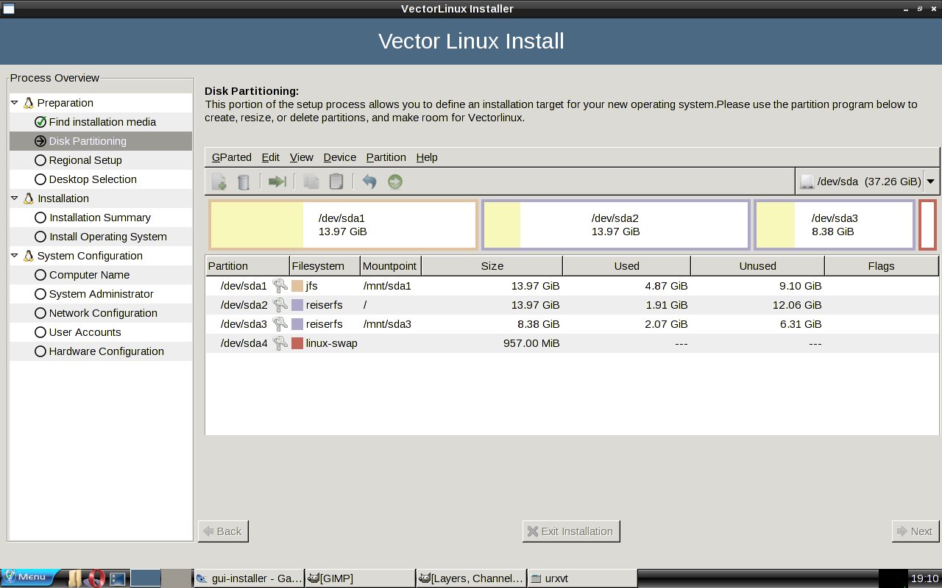Viewport: 942px width, 588px height.
Task: Click the penguin icon beside System Configuration
Action: point(29,256)
